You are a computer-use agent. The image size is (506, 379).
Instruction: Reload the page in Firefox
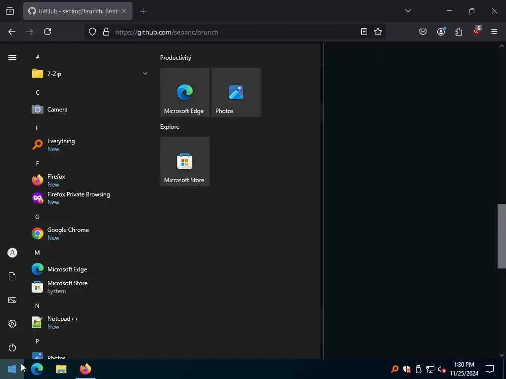47,32
